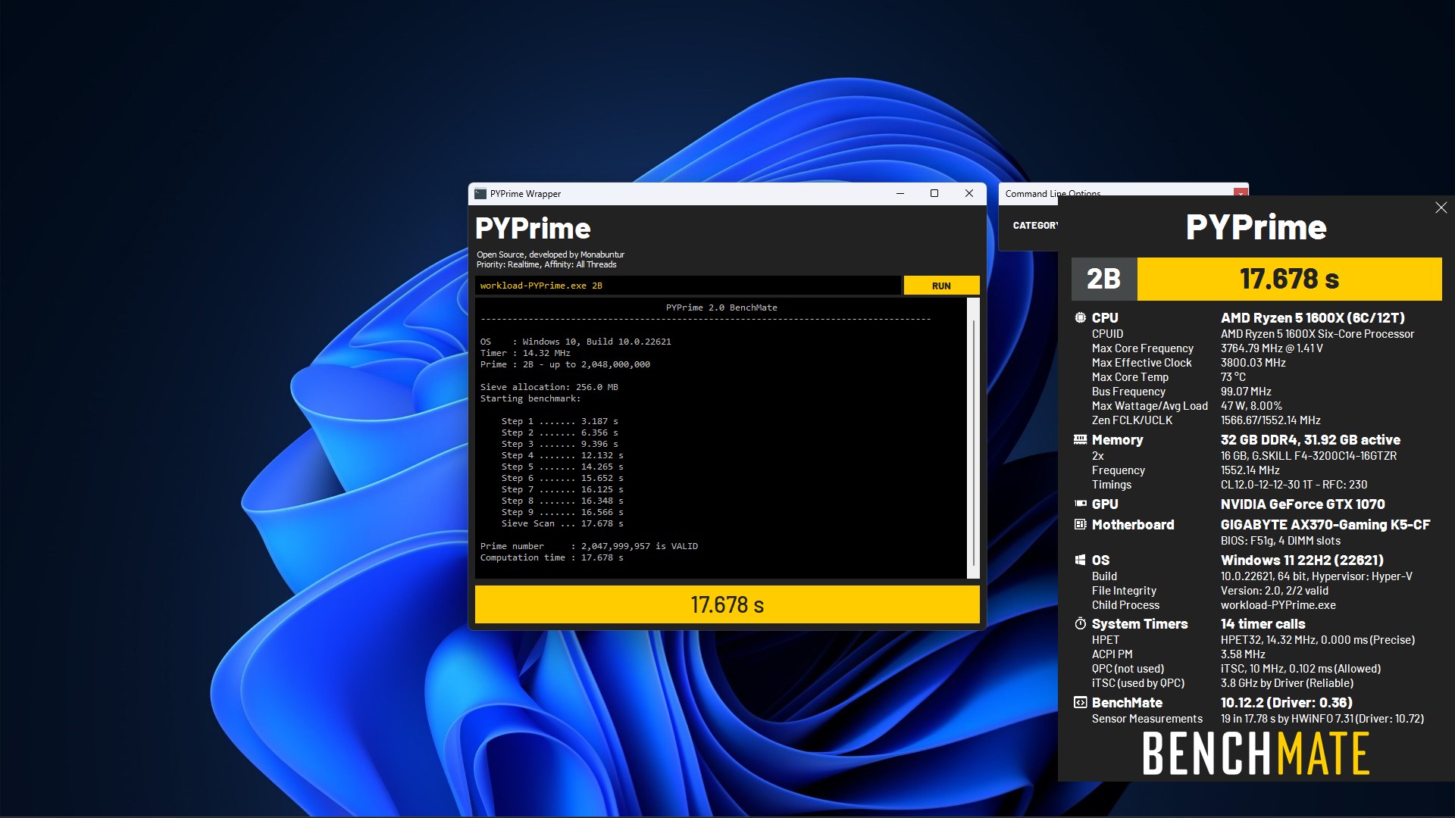This screenshot has height=818, width=1455.
Task: Click Max Core Frequency value 3764.79 MHz
Action: click(x=1272, y=348)
